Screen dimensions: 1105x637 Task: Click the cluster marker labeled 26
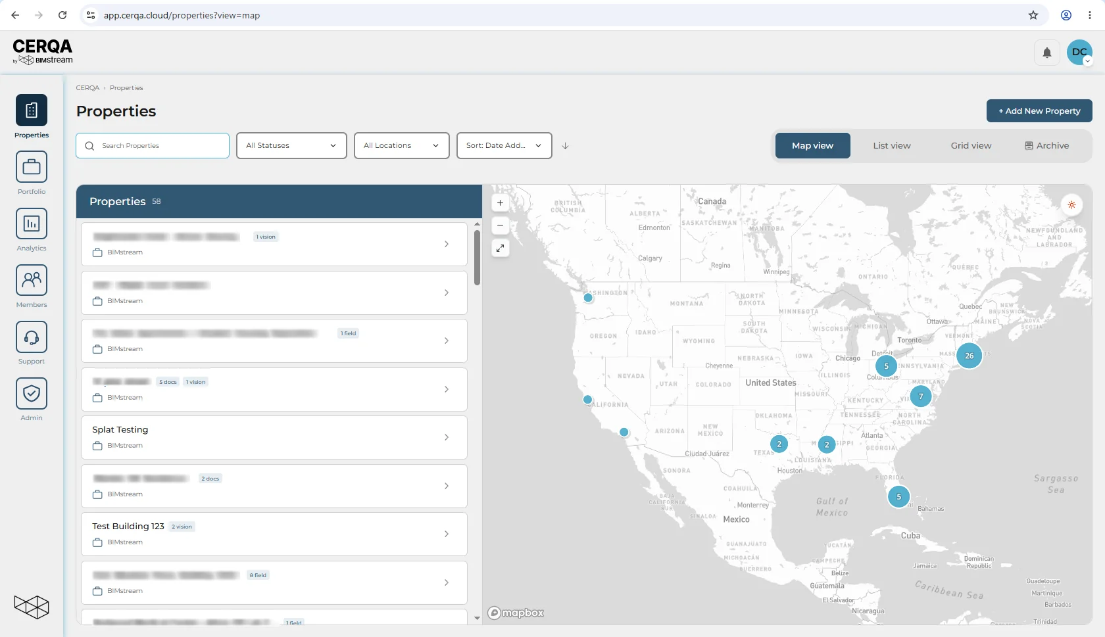click(969, 356)
